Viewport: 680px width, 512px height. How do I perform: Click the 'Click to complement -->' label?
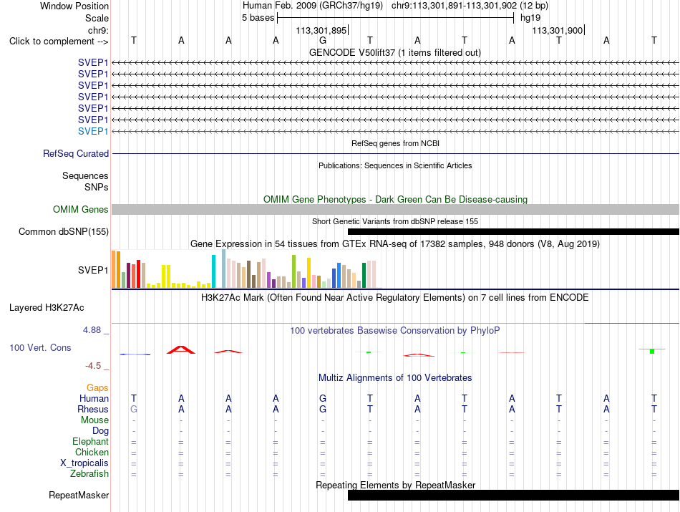[x=59, y=42]
